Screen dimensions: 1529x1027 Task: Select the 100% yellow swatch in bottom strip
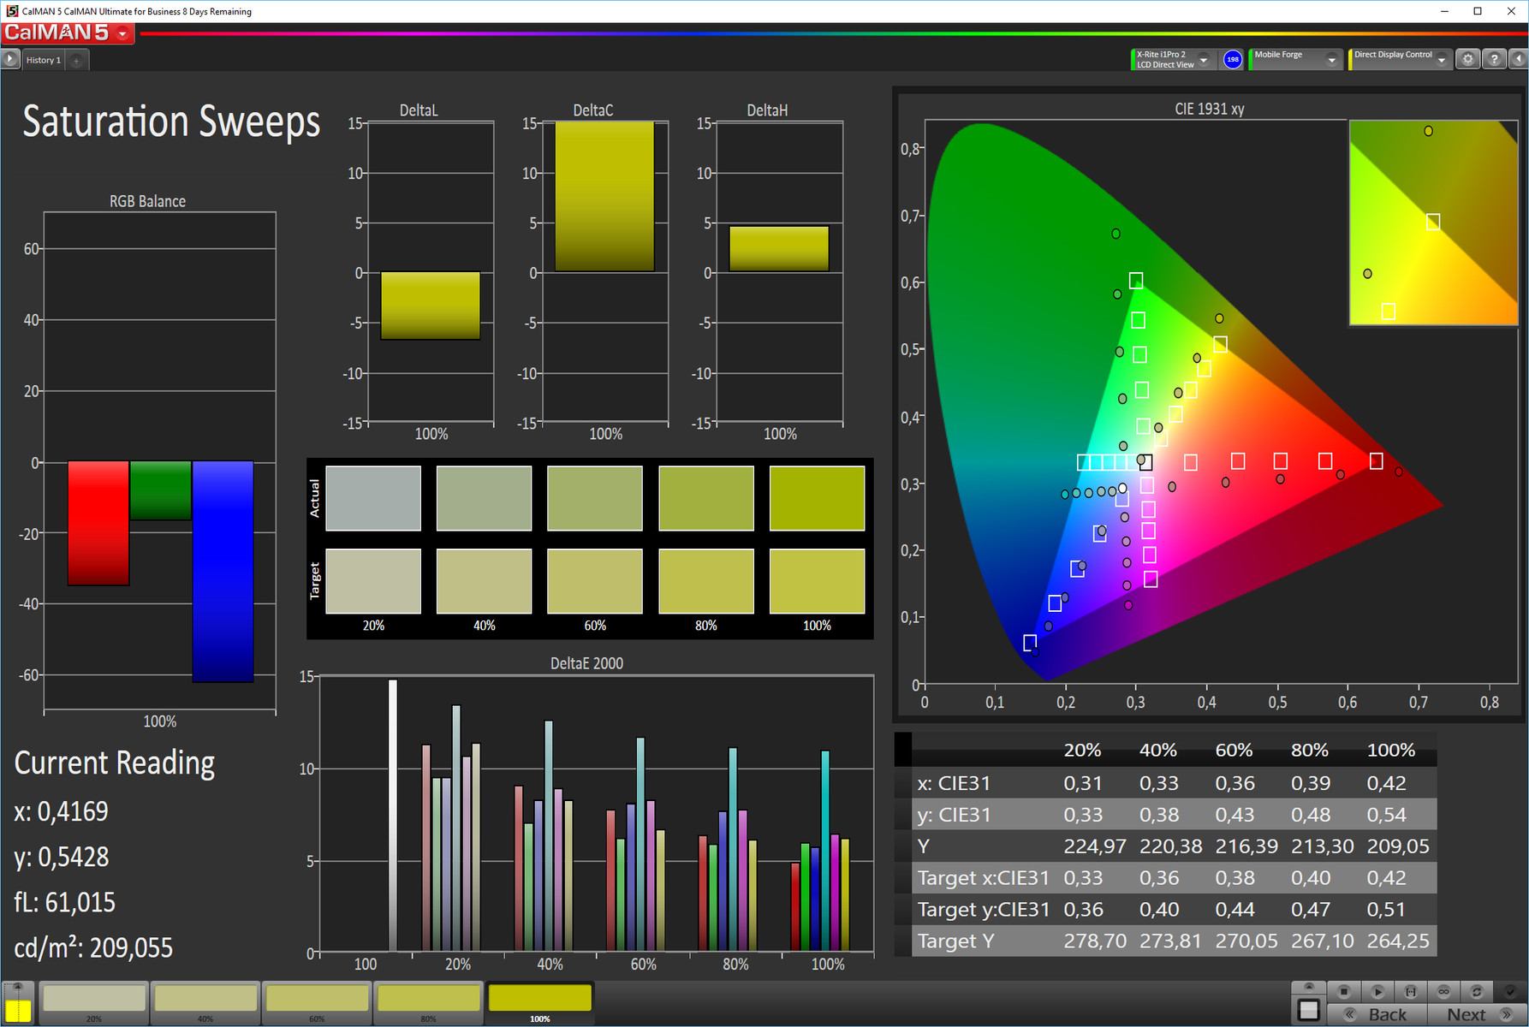click(x=540, y=1002)
